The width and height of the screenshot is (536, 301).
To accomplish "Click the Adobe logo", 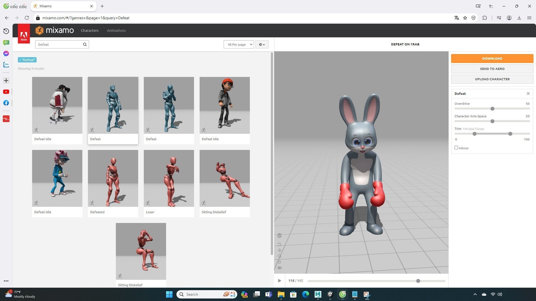I will point(24,34).
